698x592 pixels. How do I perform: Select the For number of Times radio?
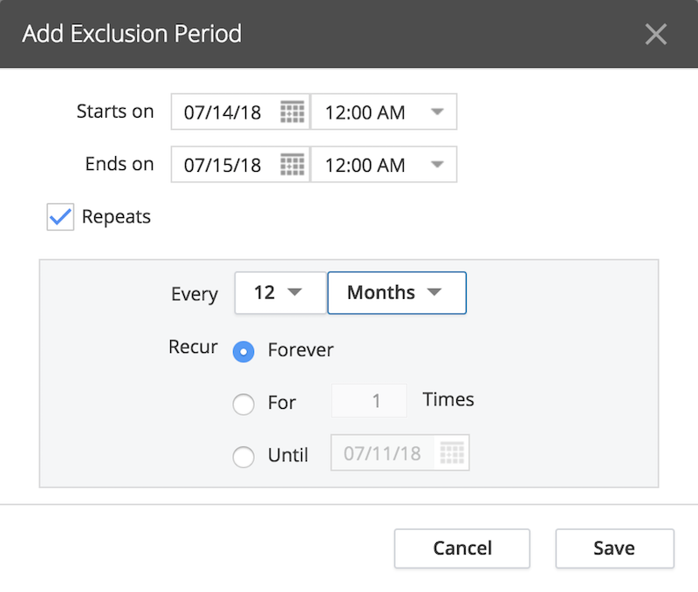(x=243, y=404)
